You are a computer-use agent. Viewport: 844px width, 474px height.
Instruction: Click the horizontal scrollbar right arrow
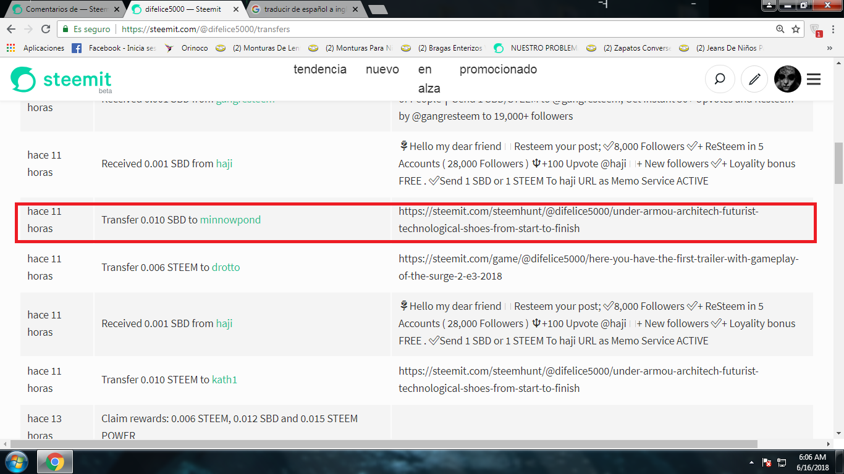pyautogui.click(x=829, y=444)
